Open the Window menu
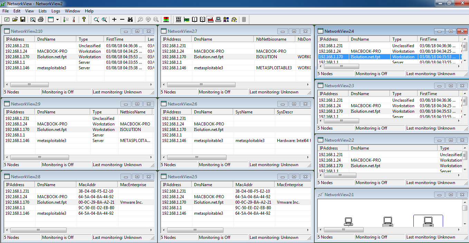The height and width of the screenshot is (243, 469). pyautogui.click(x=73, y=11)
